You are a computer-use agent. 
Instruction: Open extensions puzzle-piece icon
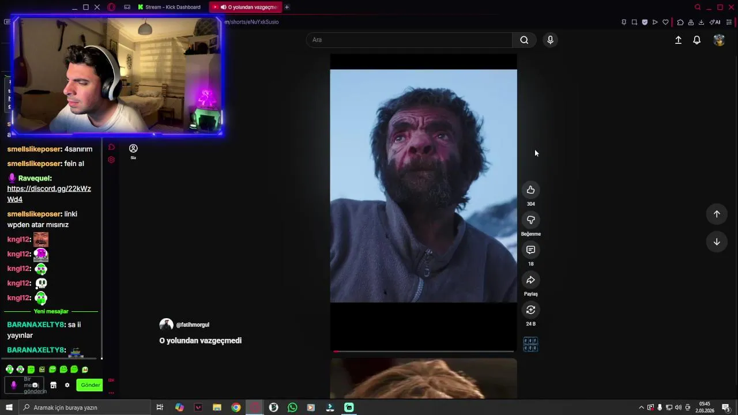pyautogui.click(x=680, y=22)
